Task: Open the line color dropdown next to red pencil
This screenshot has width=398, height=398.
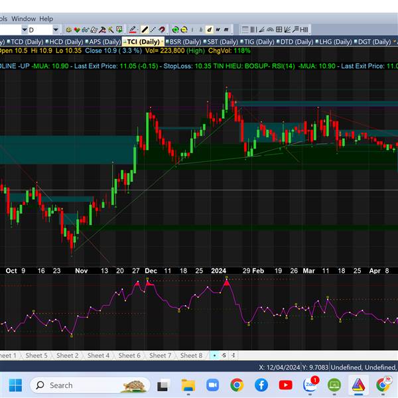Action: [x=137, y=30]
